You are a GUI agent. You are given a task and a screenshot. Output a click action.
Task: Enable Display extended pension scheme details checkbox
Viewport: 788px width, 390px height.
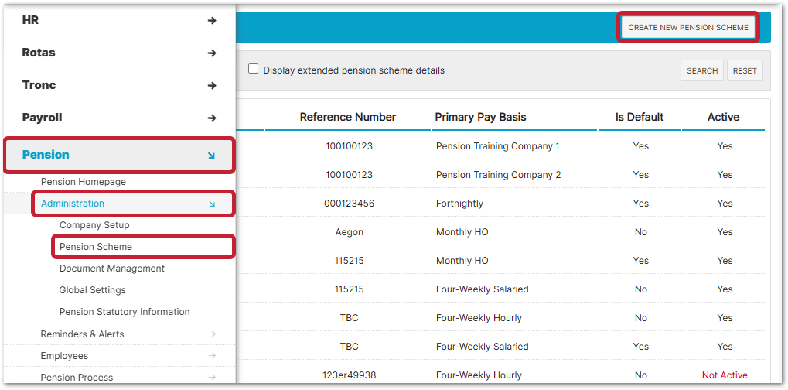[253, 69]
